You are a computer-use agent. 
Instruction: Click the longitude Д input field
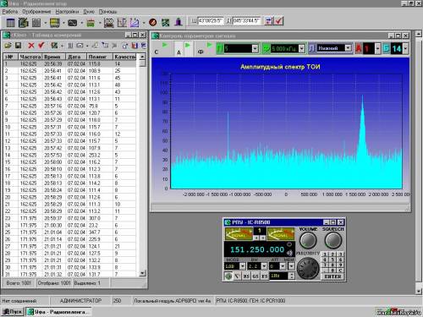(247, 21)
